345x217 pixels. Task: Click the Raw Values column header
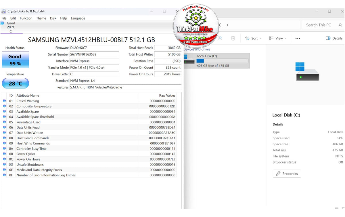167,96
